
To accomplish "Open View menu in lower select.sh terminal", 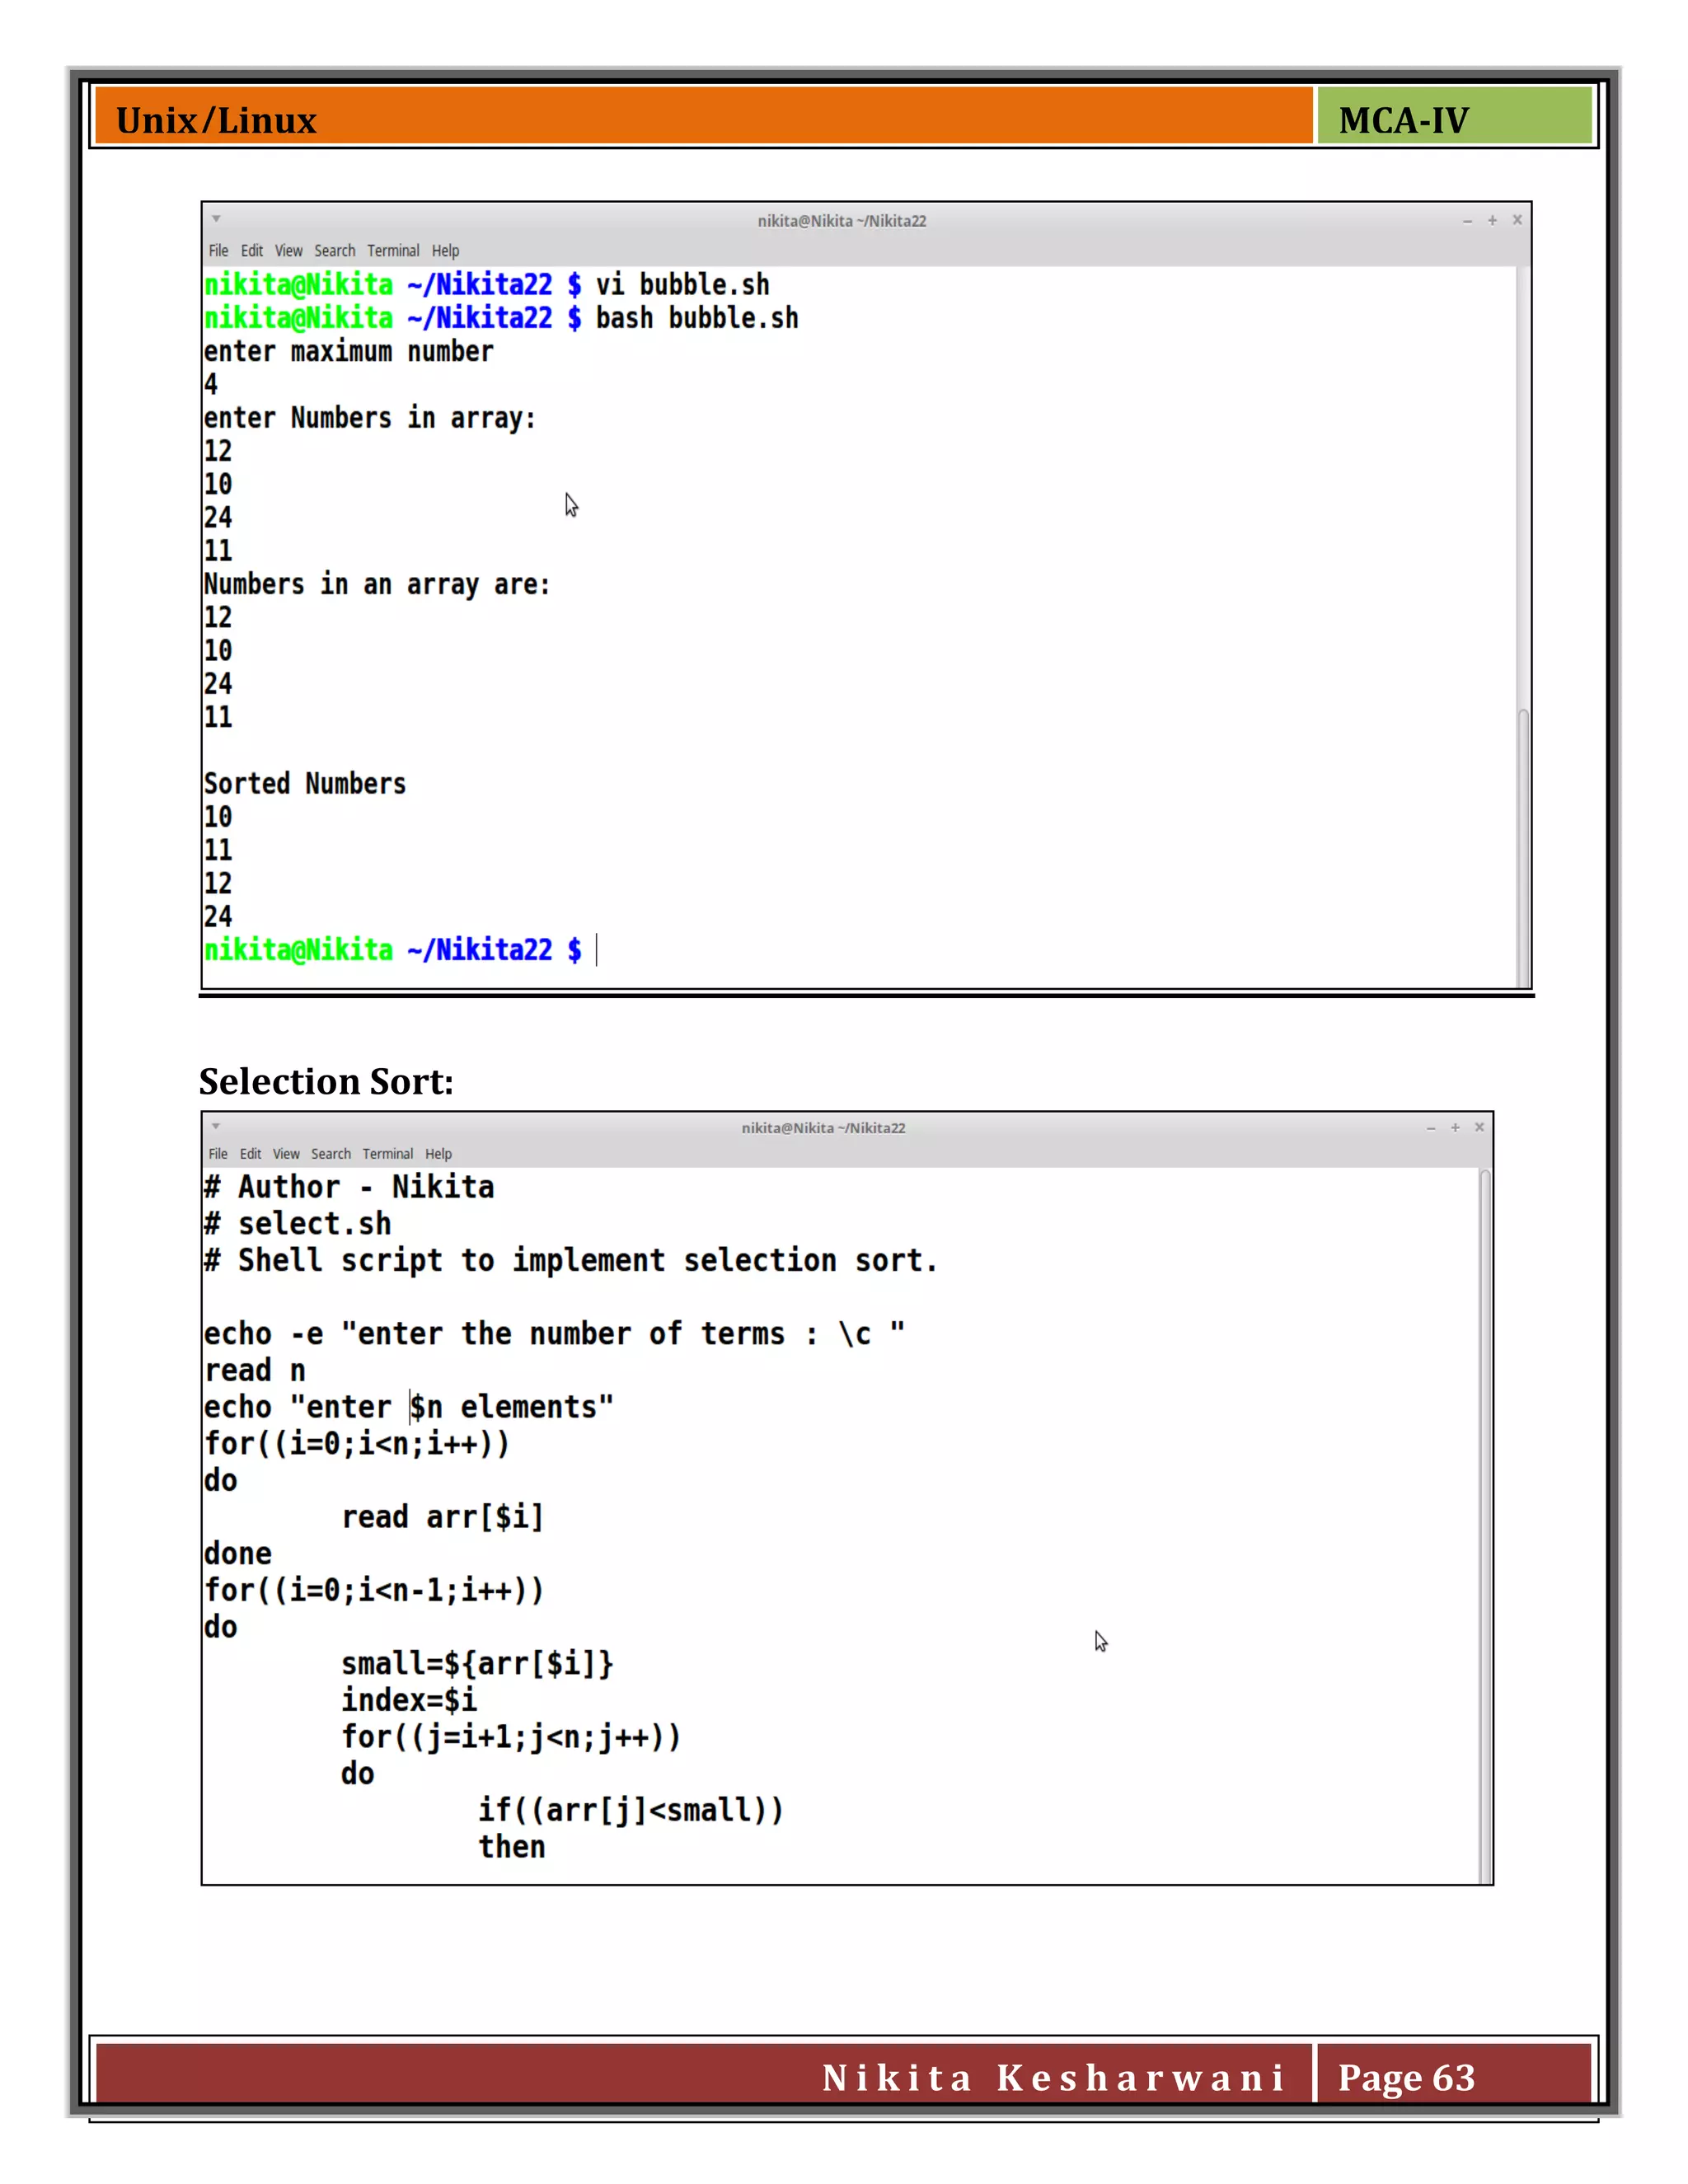I will tap(286, 1154).
